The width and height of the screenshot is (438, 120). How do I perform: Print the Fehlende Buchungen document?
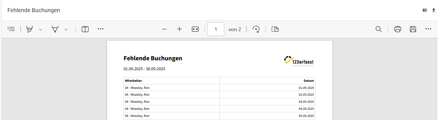click(x=398, y=29)
